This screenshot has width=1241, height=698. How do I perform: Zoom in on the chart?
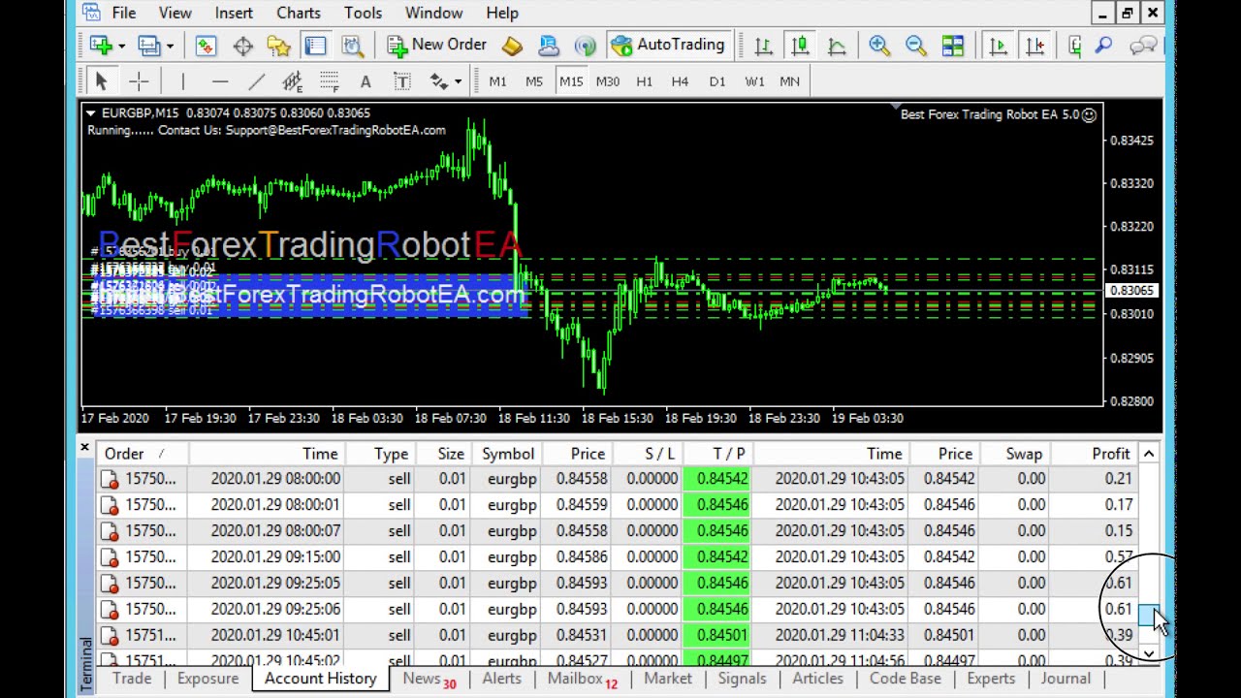coord(879,45)
